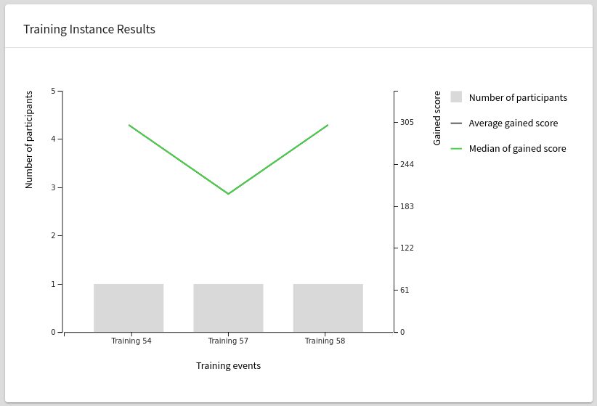The width and height of the screenshot is (597, 406).
Task: Click the Training 54 x-axis label
Action: click(131, 341)
